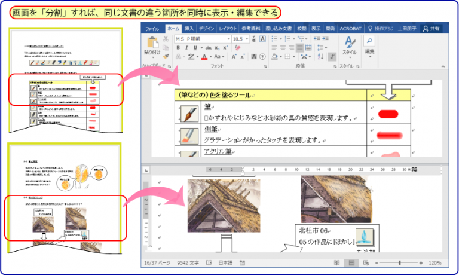The image size is (459, 275).
Task: Increase font size with grow font icon
Action: [234, 57]
